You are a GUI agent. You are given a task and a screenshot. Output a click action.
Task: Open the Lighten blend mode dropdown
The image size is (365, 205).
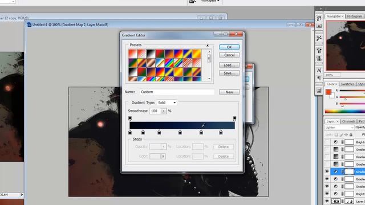339,128
